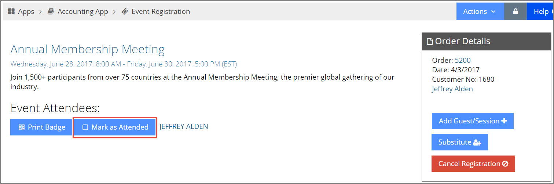Click the Event Registration ticket icon
Image resolution: width=554 pixels, height=184 pixels.
click(125, 12)
